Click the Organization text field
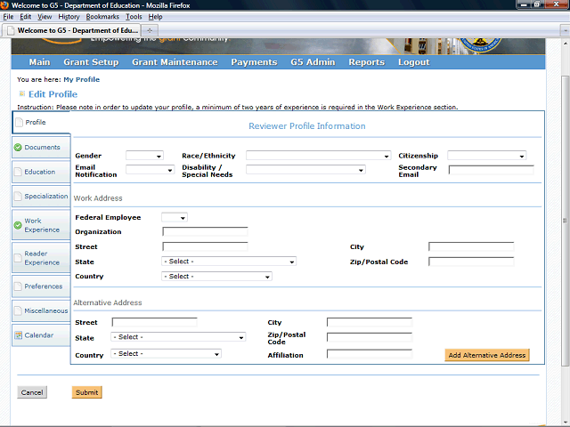Screen dimensions: 570x427 tap(205, 232)
